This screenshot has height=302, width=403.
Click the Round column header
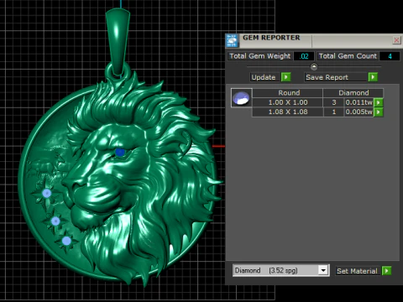(289, 93)
